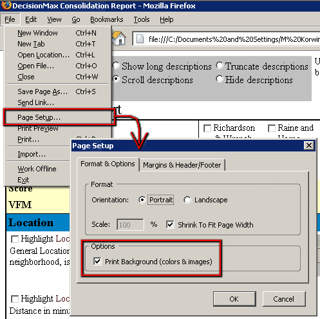Choose Show long descriptions option
The image size is (320, 319).
pos(116,66)
